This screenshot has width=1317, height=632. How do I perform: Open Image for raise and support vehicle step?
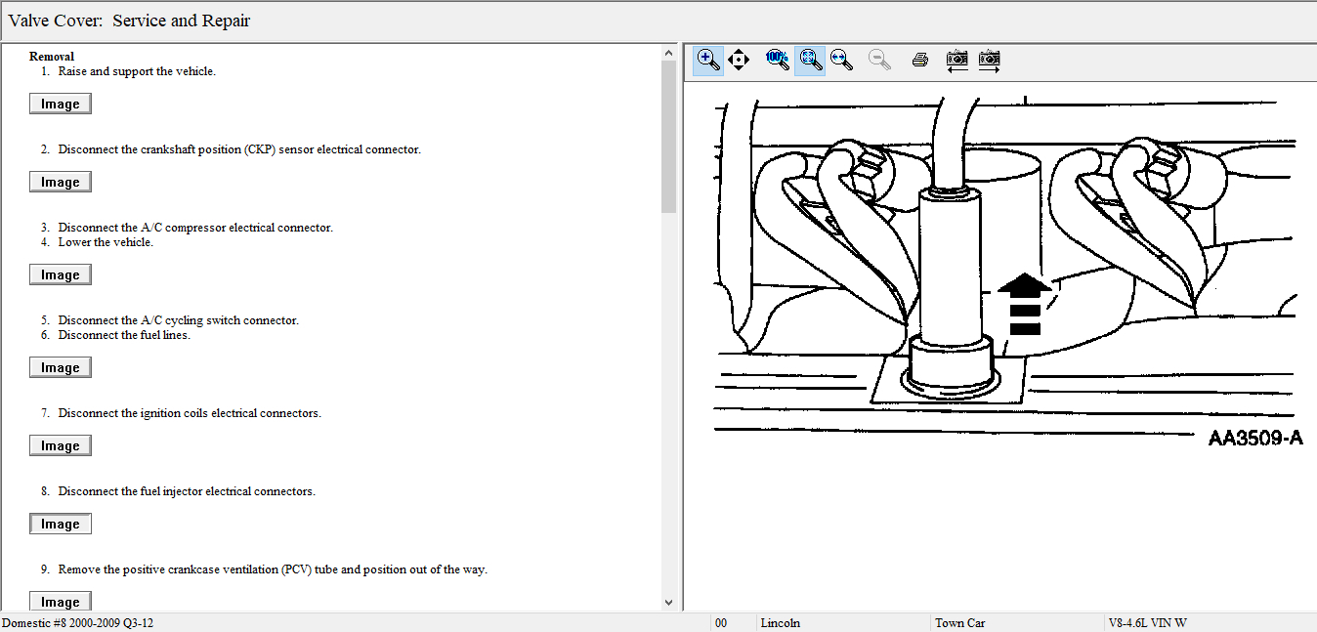click(x=61, y=105)
